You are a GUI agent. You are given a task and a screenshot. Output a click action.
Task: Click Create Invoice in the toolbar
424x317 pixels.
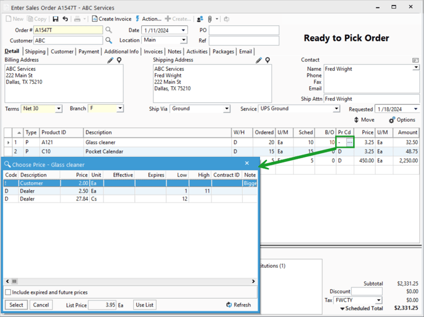pyautogui.click(x=111, y=19)
